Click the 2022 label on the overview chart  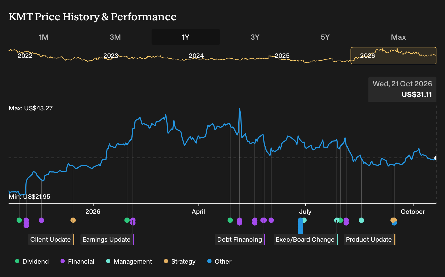pos(25,56)
